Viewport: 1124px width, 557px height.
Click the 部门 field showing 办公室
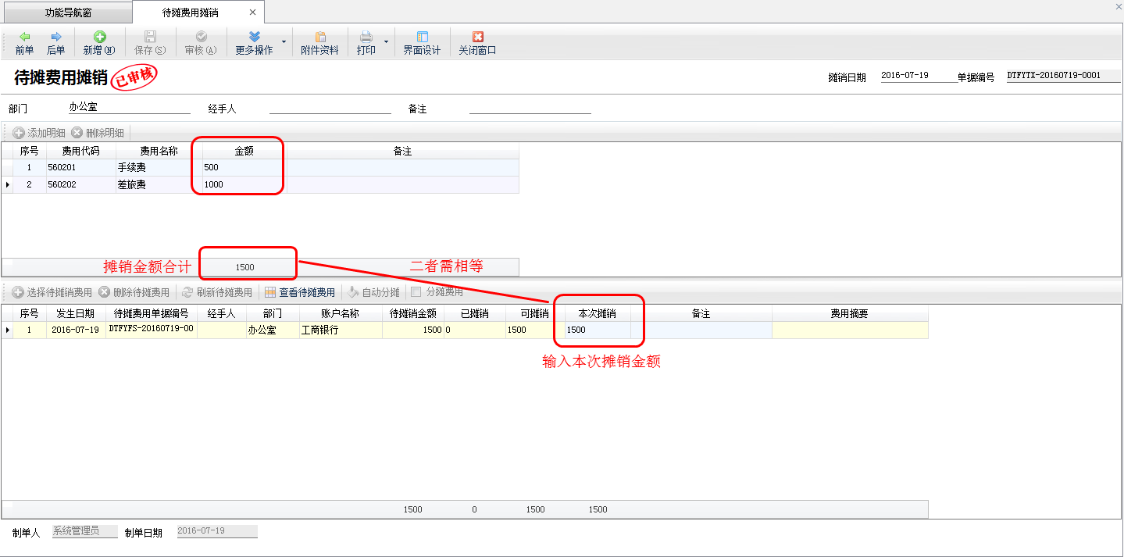(129, 108)
